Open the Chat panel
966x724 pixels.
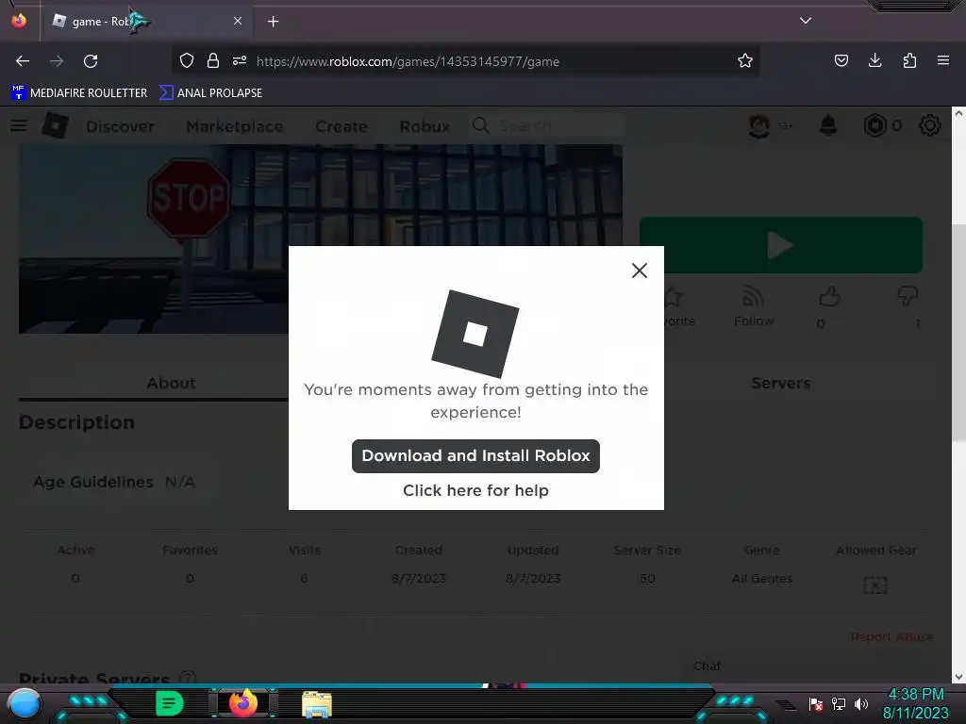pos(707,666)
